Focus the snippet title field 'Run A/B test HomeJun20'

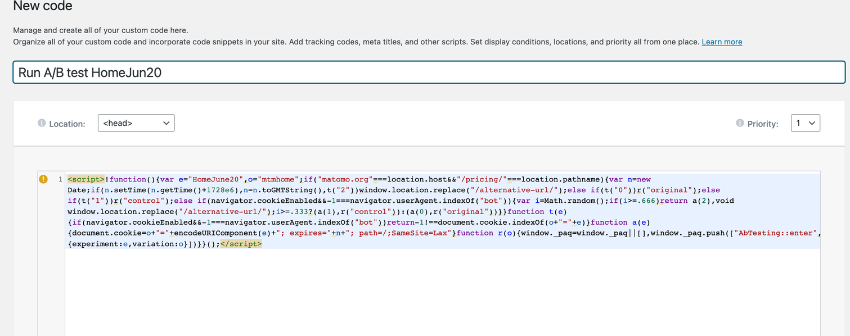tap(429, 72)
